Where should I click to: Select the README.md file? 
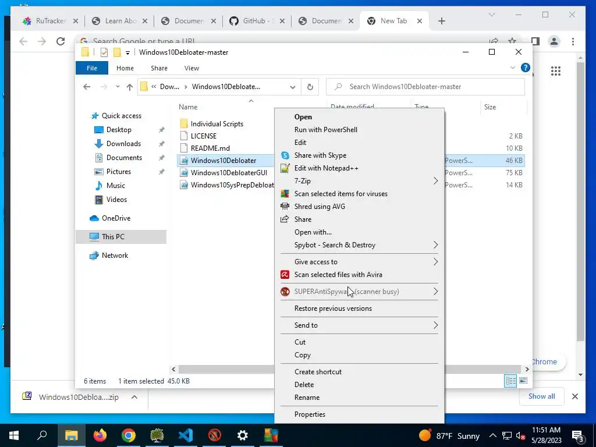click(x=210, y=148)
